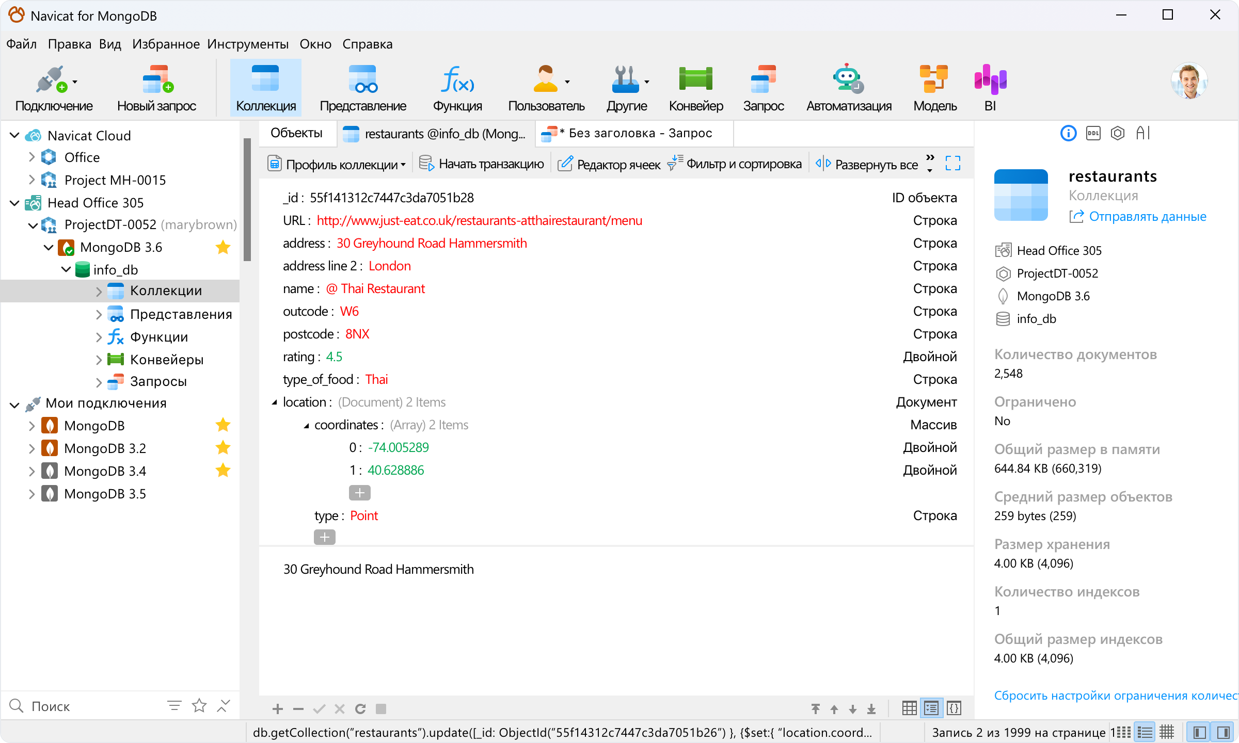
Task: Open the hexagon project panel icon
Action: pos(1118,134)
